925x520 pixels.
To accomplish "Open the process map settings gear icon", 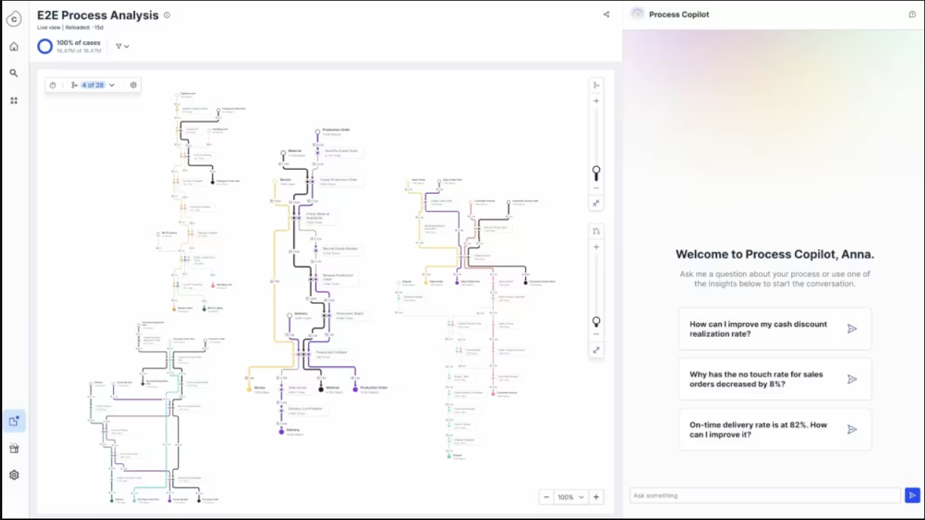I will [x=133, y=85].
